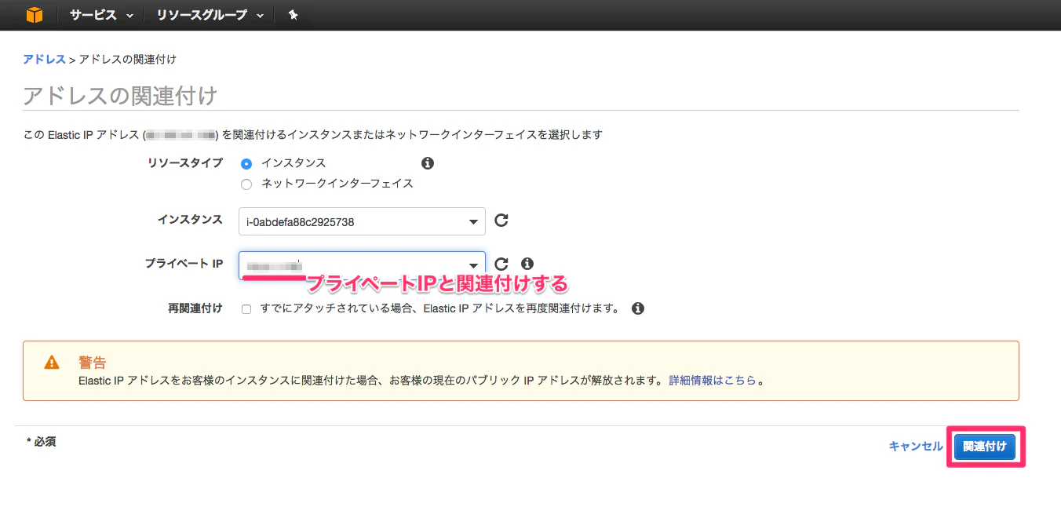This screenshot has width=1061, height=507.
Task: Open the サービス menu
Action: [101, 15]
